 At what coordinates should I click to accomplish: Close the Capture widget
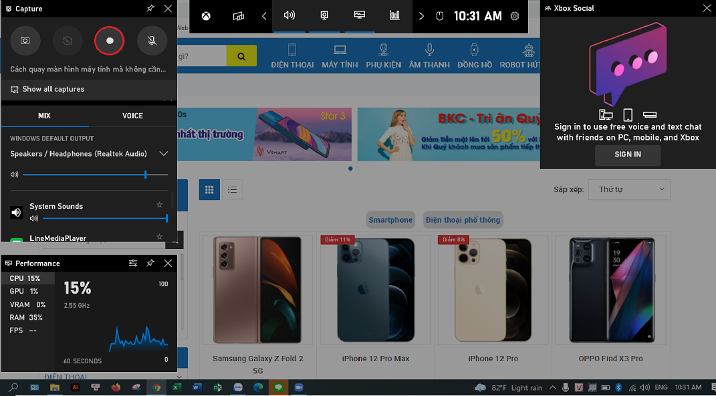[168, 8]
